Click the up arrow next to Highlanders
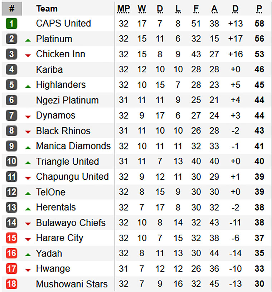The height and width of the screenshot is (292, 272). (28, 86)
